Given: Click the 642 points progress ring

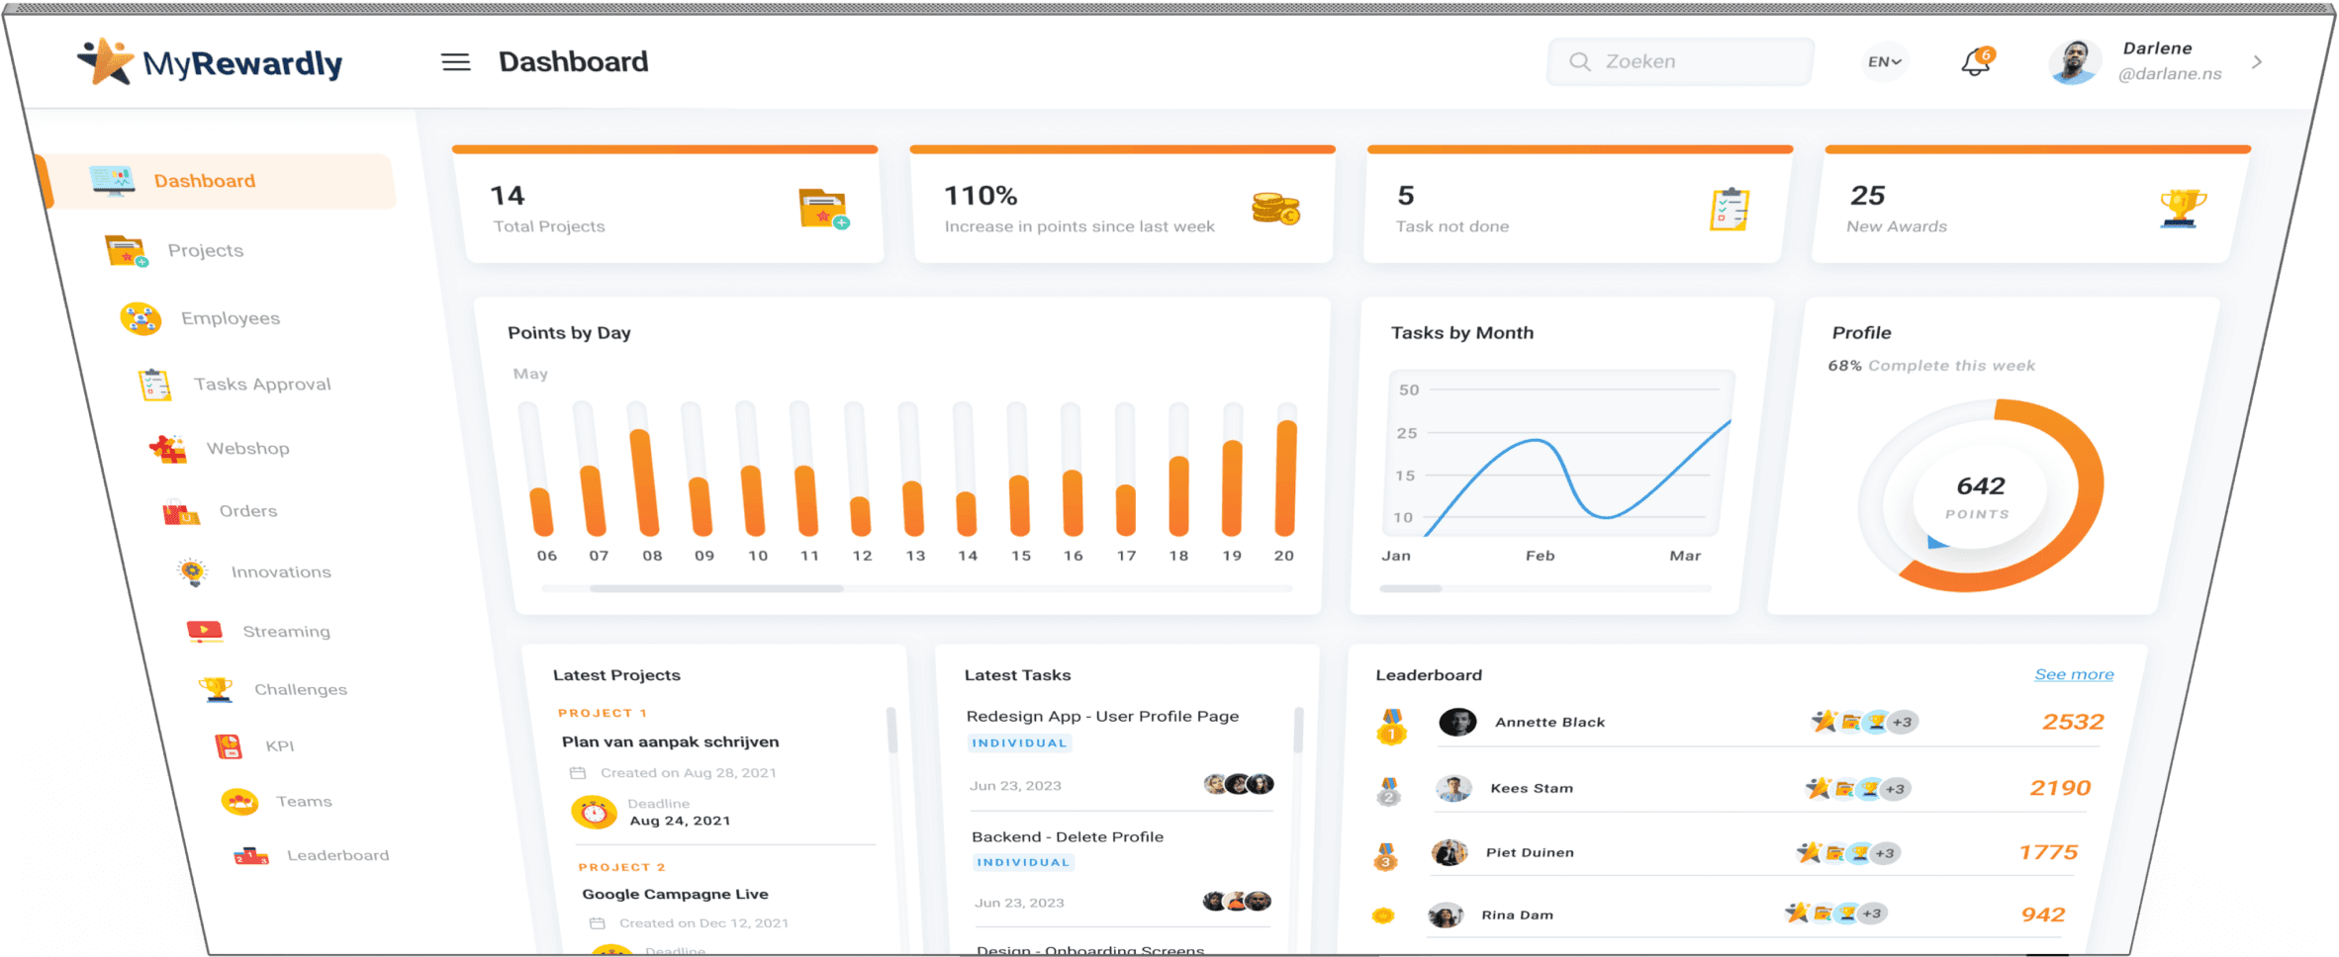Looking at the screenshot, I should 1981,495.
